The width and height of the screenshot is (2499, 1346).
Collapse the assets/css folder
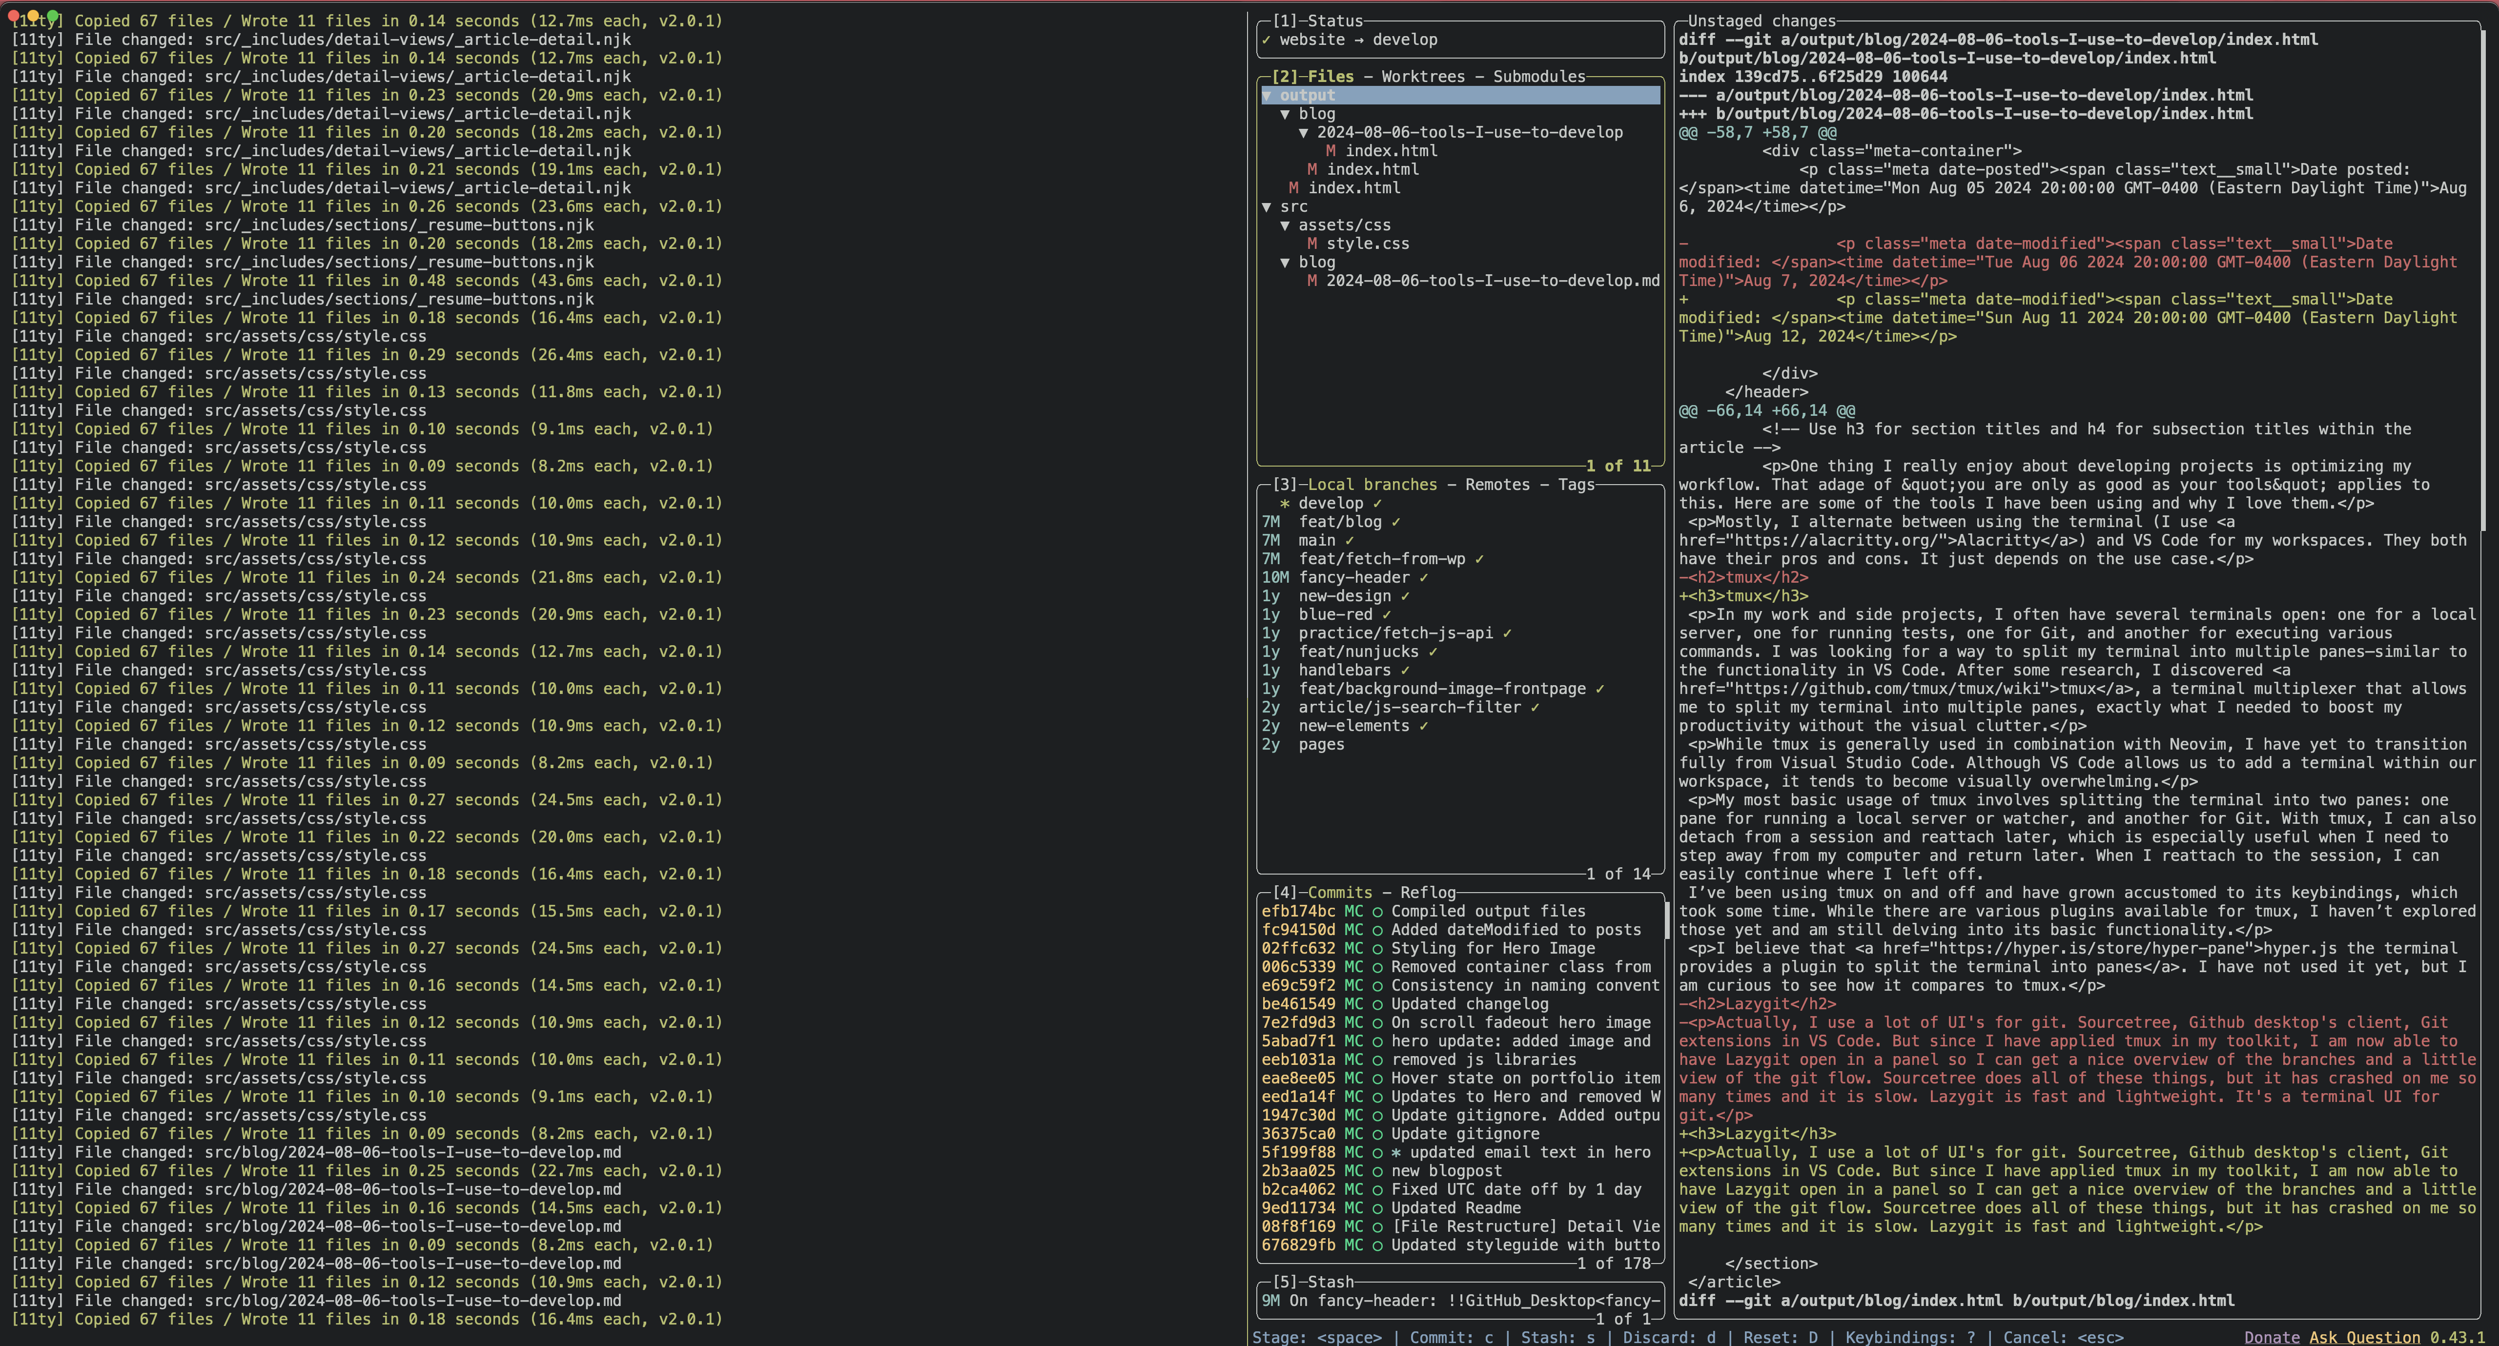(1286, 225)
